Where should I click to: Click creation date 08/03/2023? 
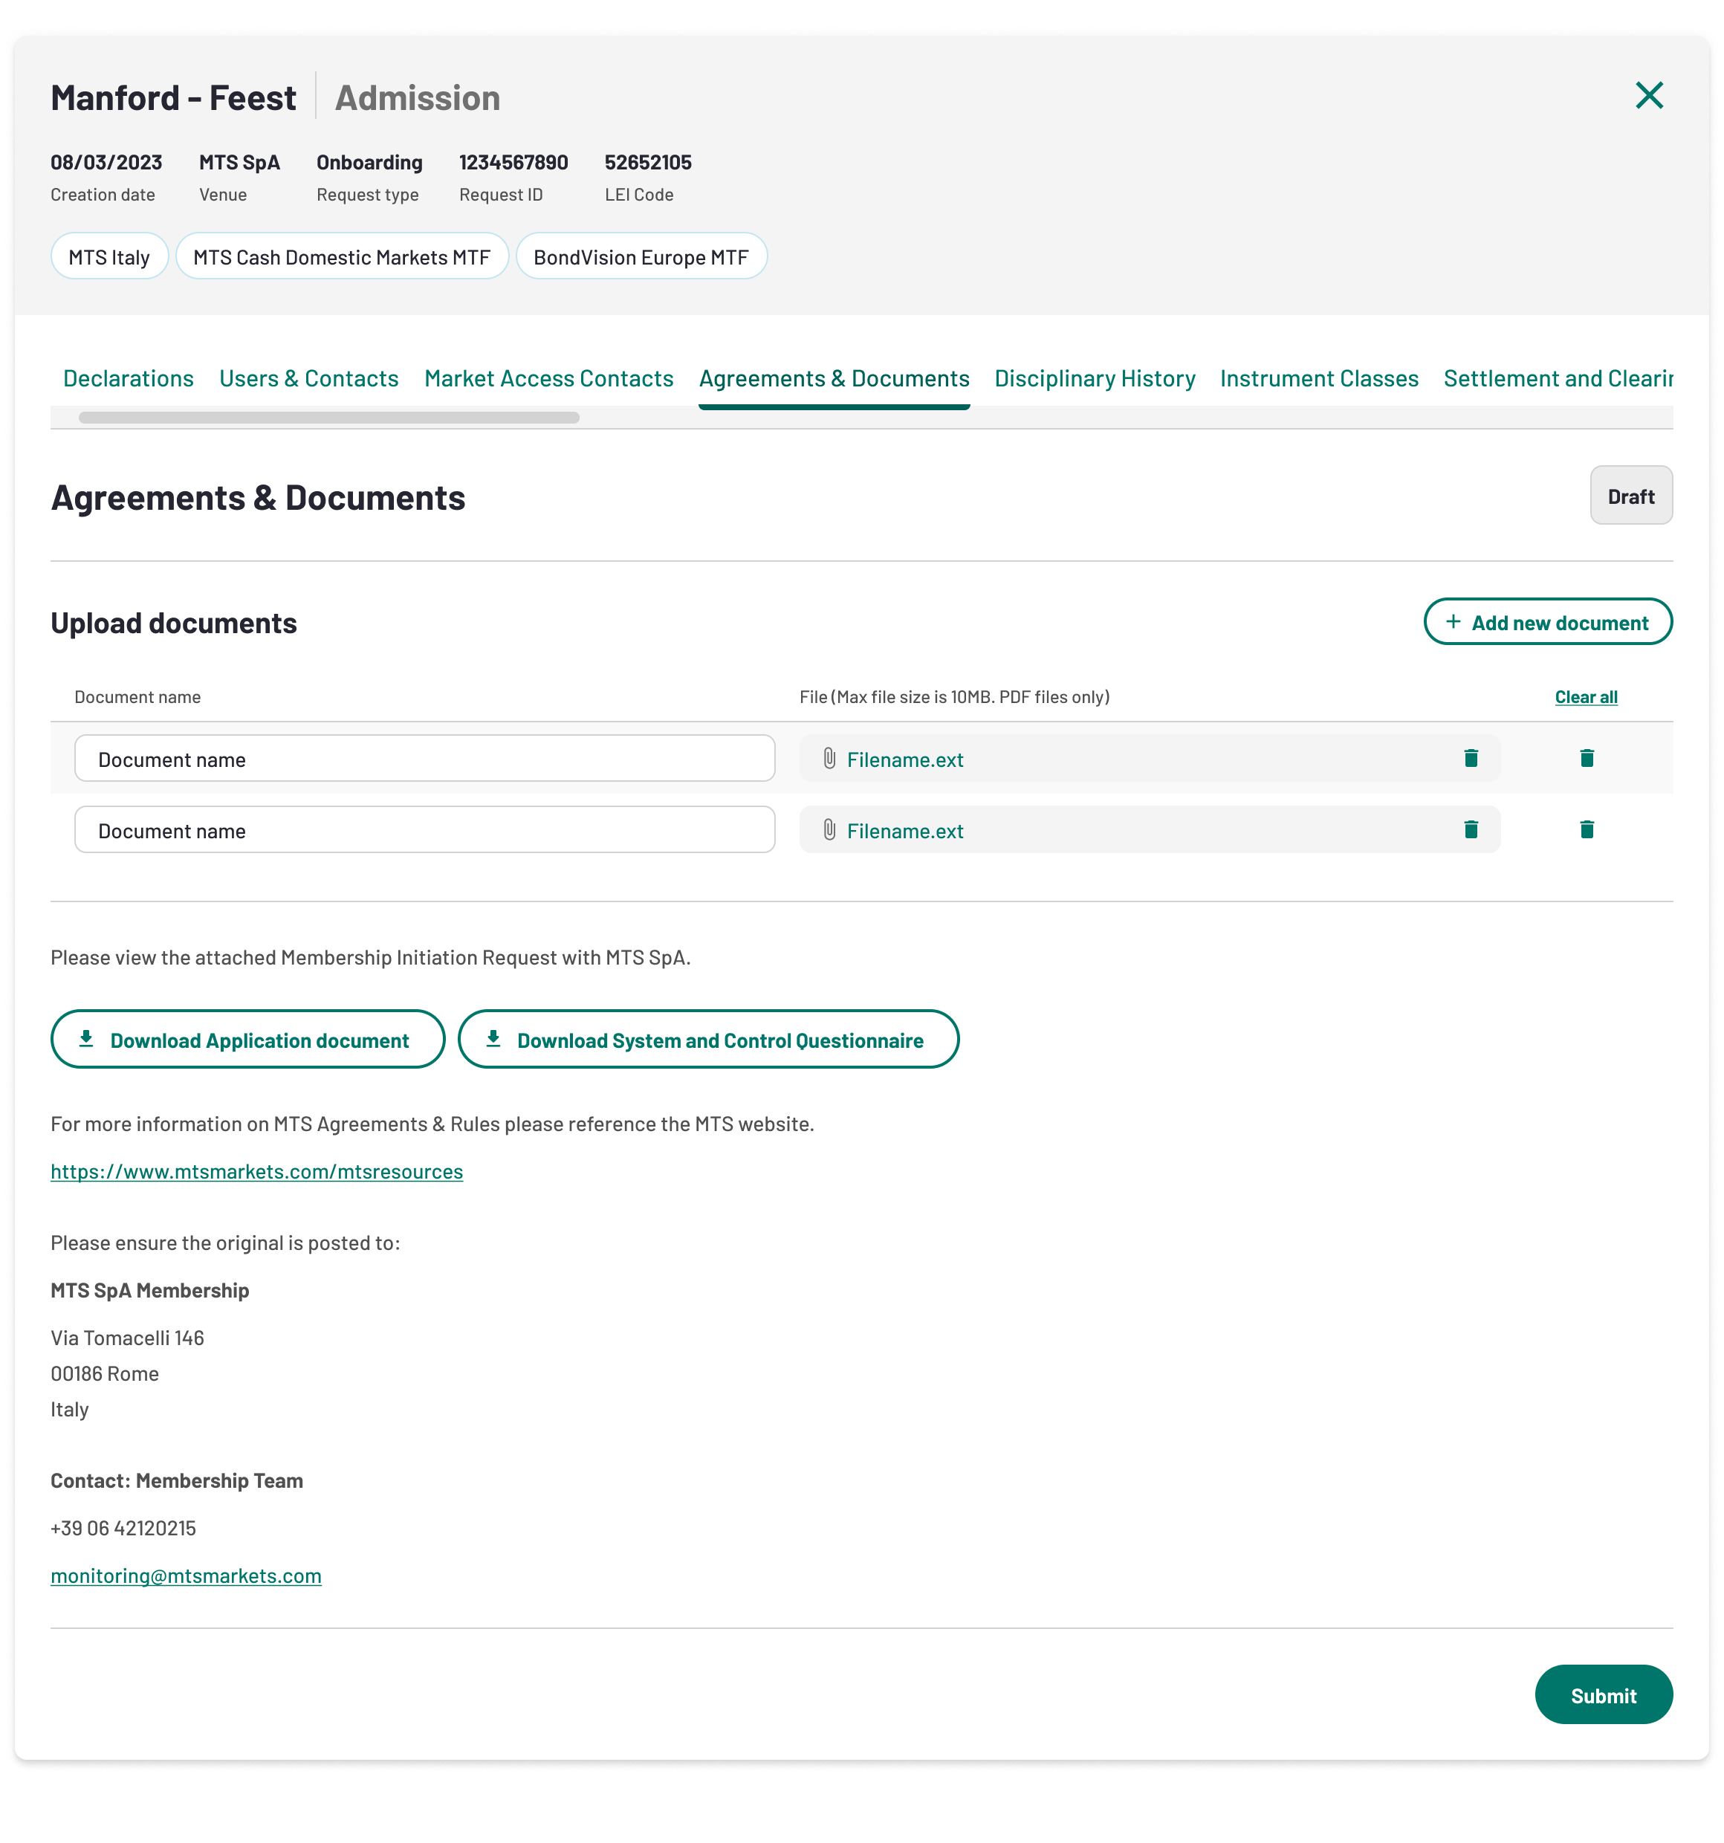pos(106,162)
